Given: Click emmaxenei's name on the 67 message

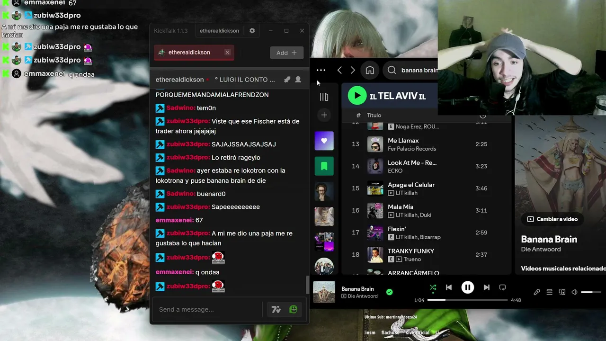Looking at the screenshot, I should [175, 220].
